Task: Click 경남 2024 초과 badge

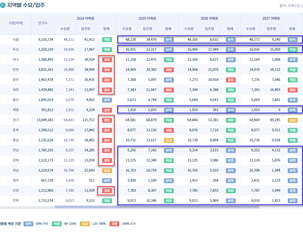Action: click(x=107, y=171)
